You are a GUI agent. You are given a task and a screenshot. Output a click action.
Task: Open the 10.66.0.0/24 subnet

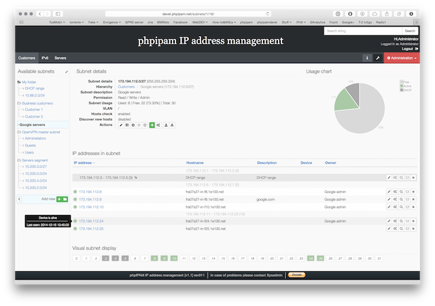click(x=35, y=95)
